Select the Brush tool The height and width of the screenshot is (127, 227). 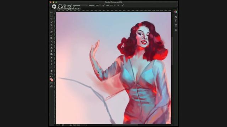tap(51, 35)
